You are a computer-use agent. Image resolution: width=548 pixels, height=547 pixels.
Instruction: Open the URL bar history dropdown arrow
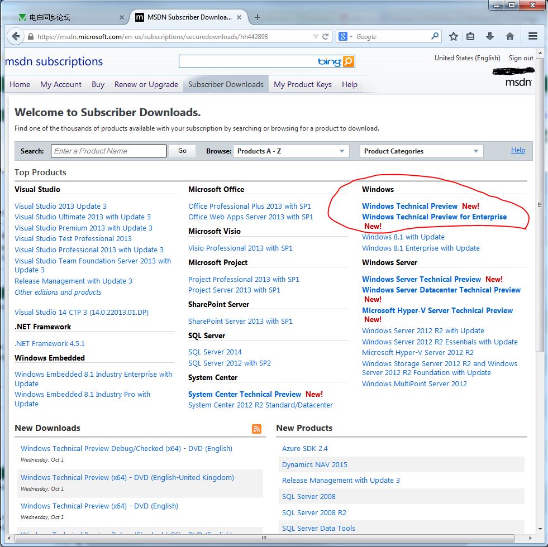click(314, 37)
